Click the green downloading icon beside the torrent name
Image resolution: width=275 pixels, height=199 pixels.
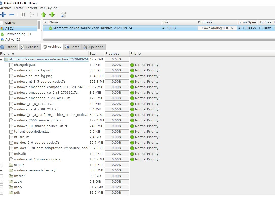point(51,28)
